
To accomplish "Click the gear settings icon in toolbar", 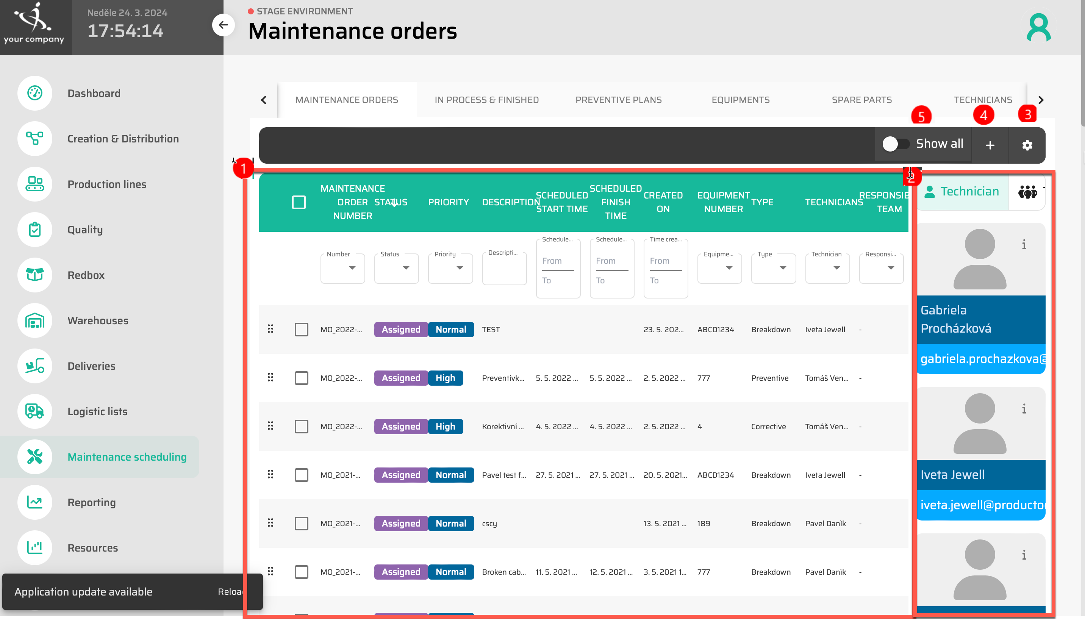I will 1027,145.
